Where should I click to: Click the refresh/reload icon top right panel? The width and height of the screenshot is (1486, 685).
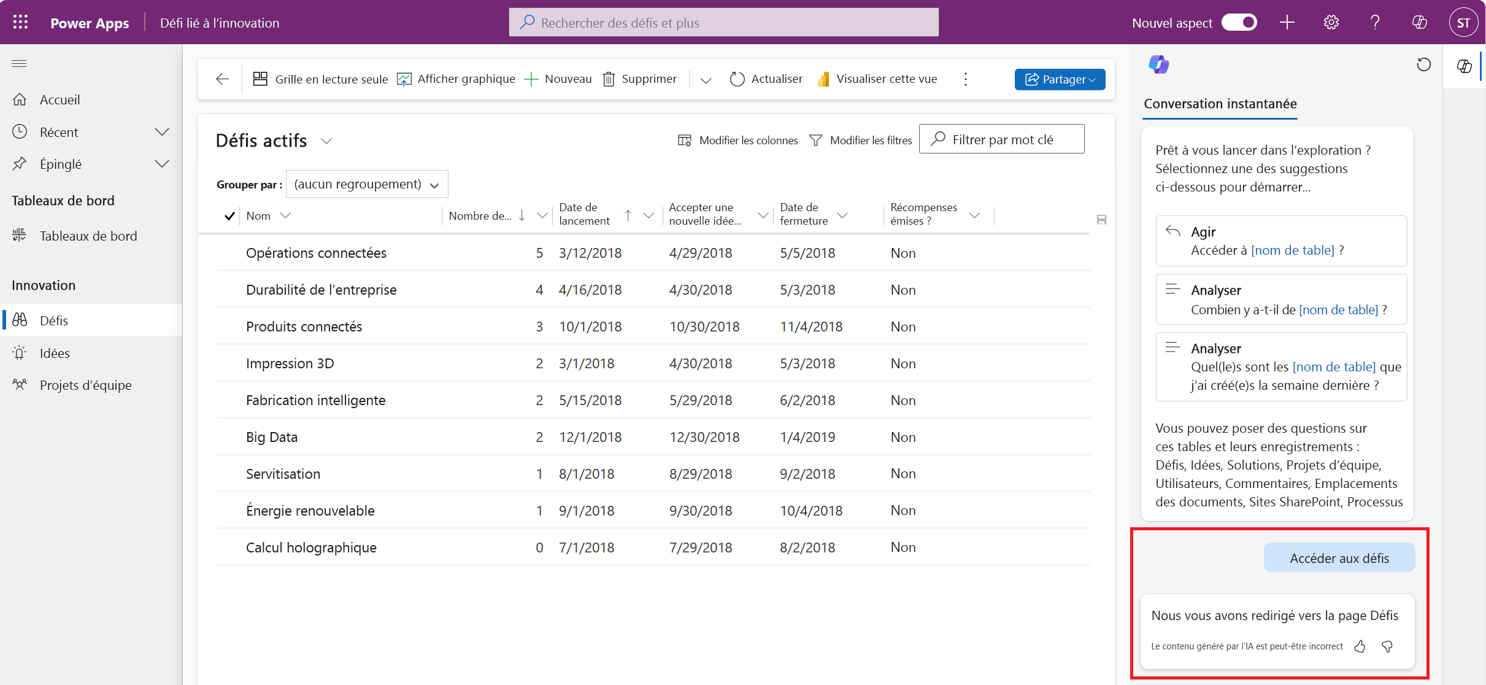point(1425,64)
